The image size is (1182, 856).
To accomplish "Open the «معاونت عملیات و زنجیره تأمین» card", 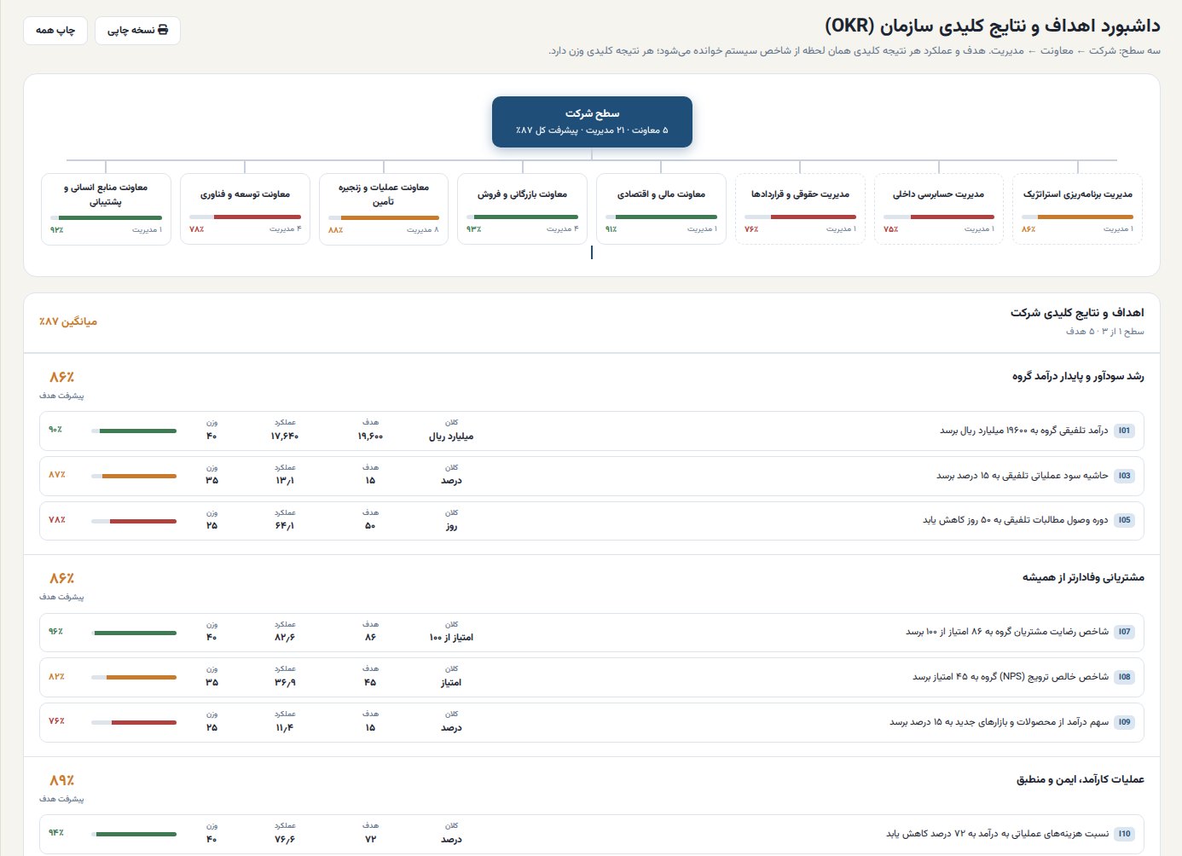I will click(384, 209).
